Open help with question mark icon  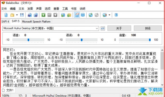pos(116,15)
